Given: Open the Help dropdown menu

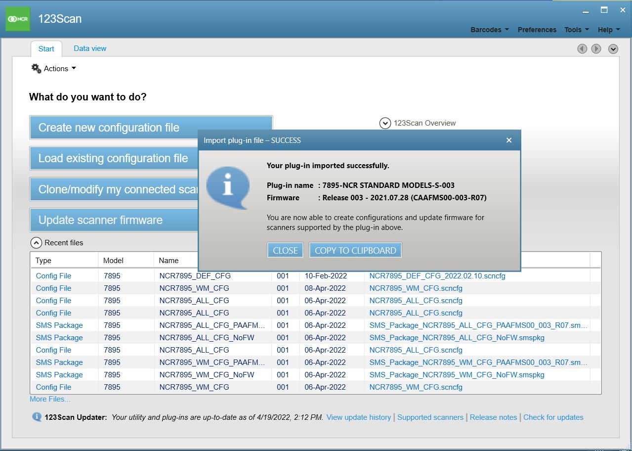Looking at the screenshot, I should (x=609, y=30).
